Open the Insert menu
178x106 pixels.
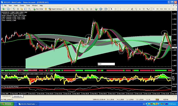click(16, 5)
